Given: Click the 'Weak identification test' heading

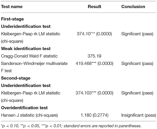Looking at the screenshot, I should (26, 49).
